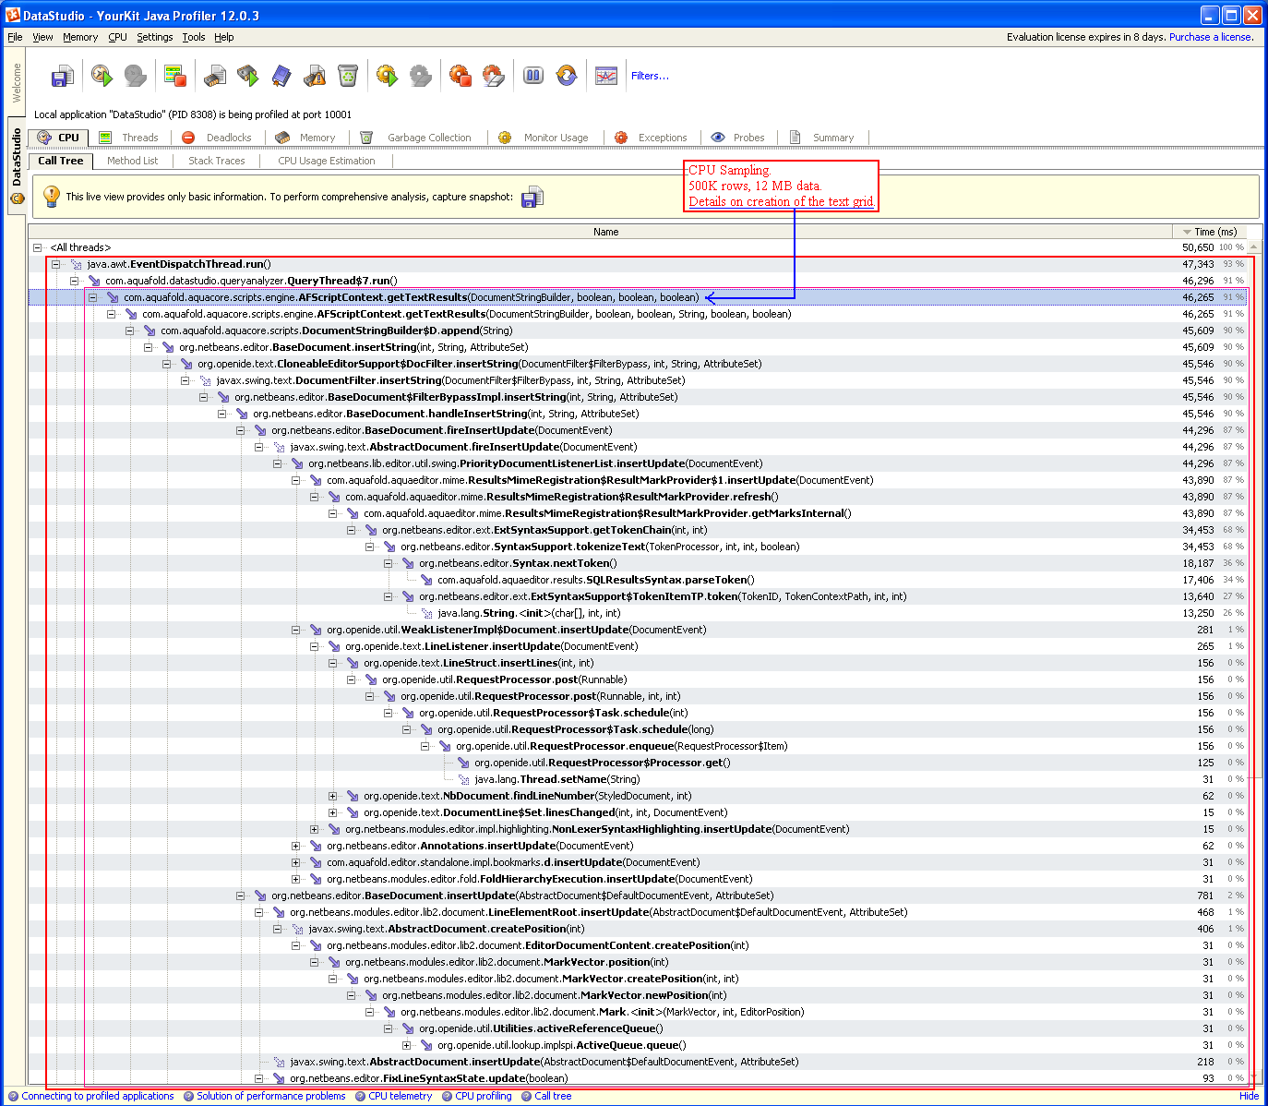Open the Tools menu
The width and height of the screenshot is (1268, 1106).
tap(194, 37)
